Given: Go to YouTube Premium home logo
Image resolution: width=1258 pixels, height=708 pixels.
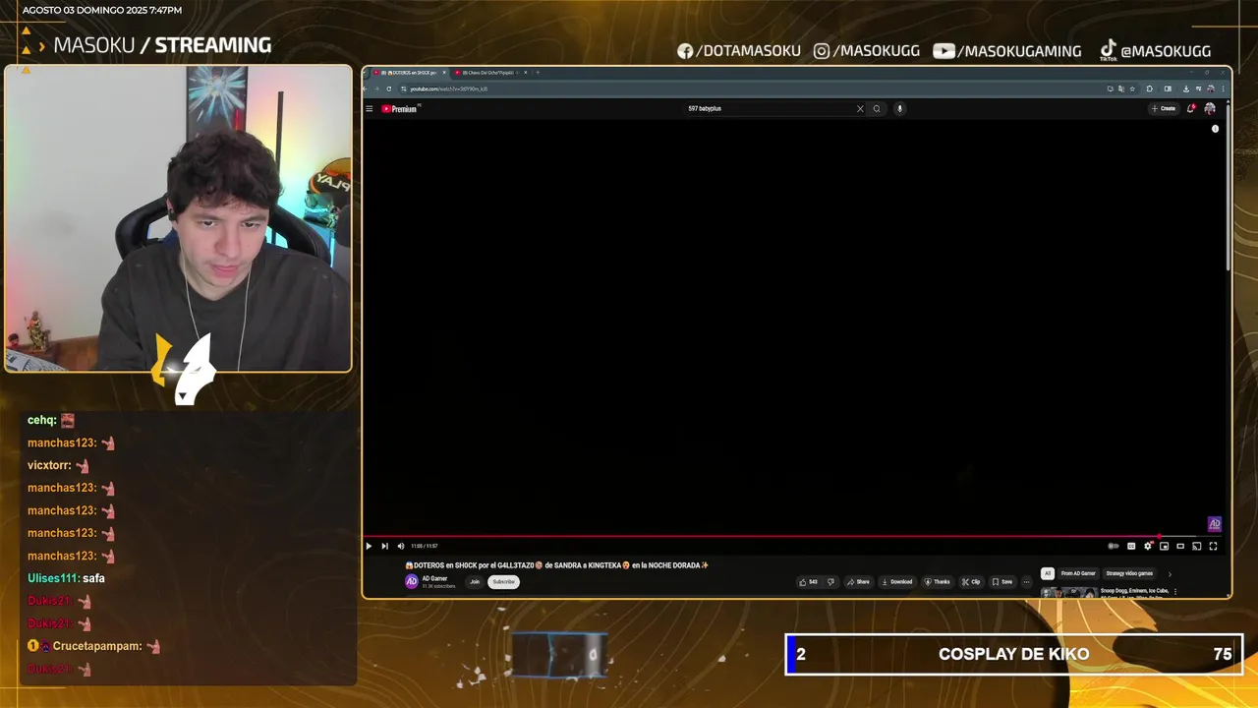Looking at the screenshot, I should click(x=400, y=108).
